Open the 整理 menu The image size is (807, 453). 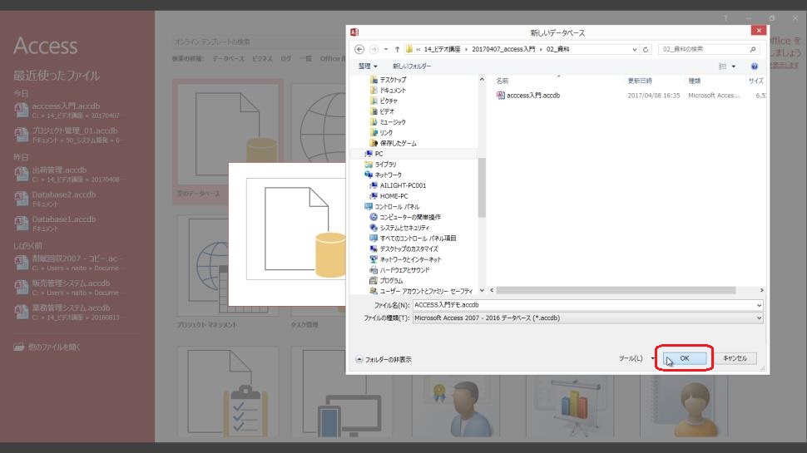[x=368, y=66]
